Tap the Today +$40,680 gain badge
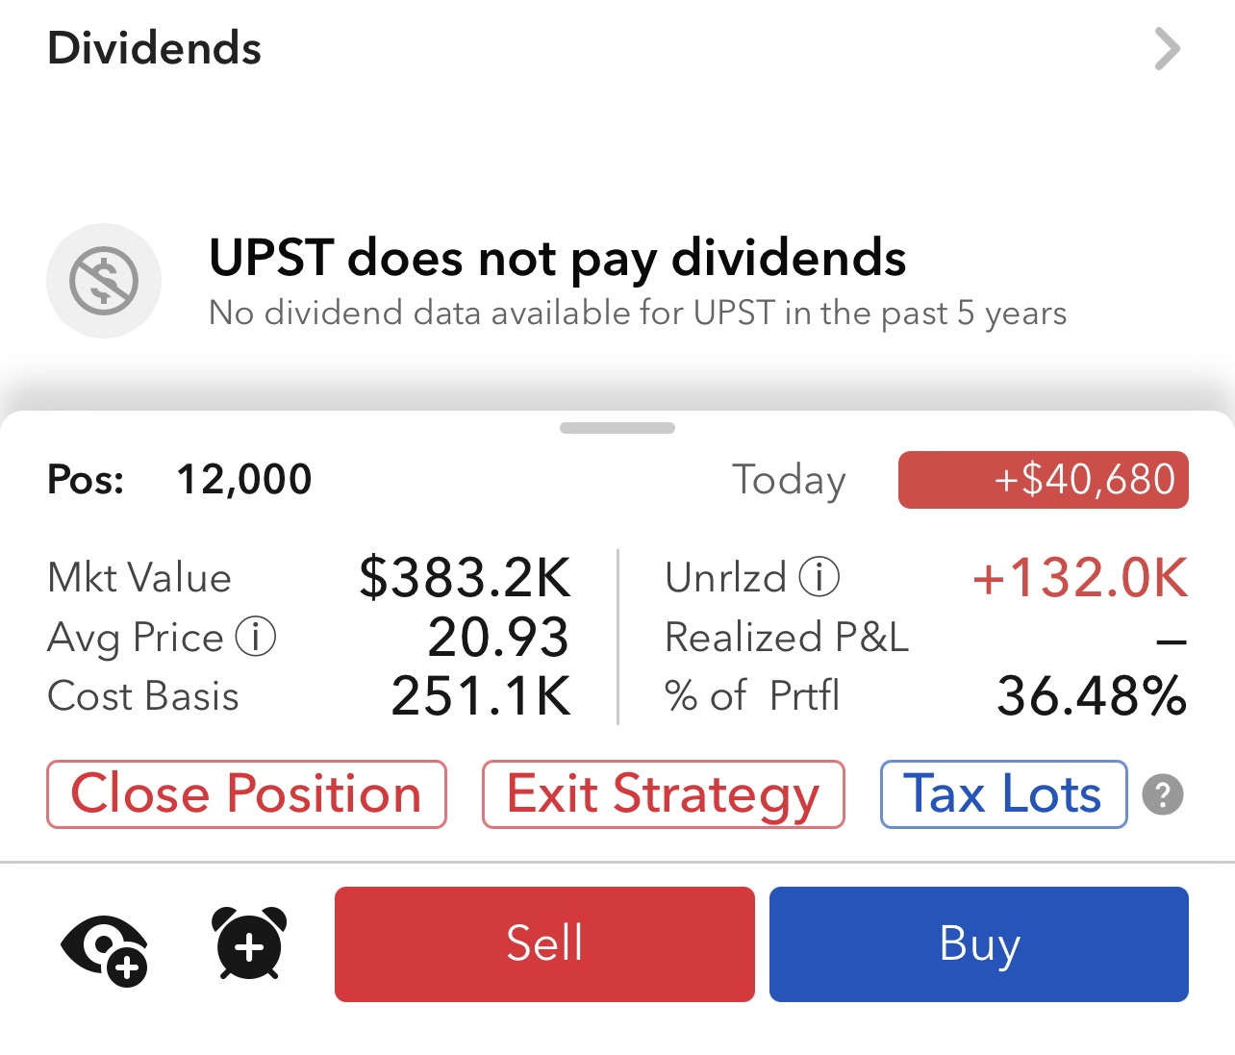This screenshot has height=1055, width=1235. [x=1043, y=480]
